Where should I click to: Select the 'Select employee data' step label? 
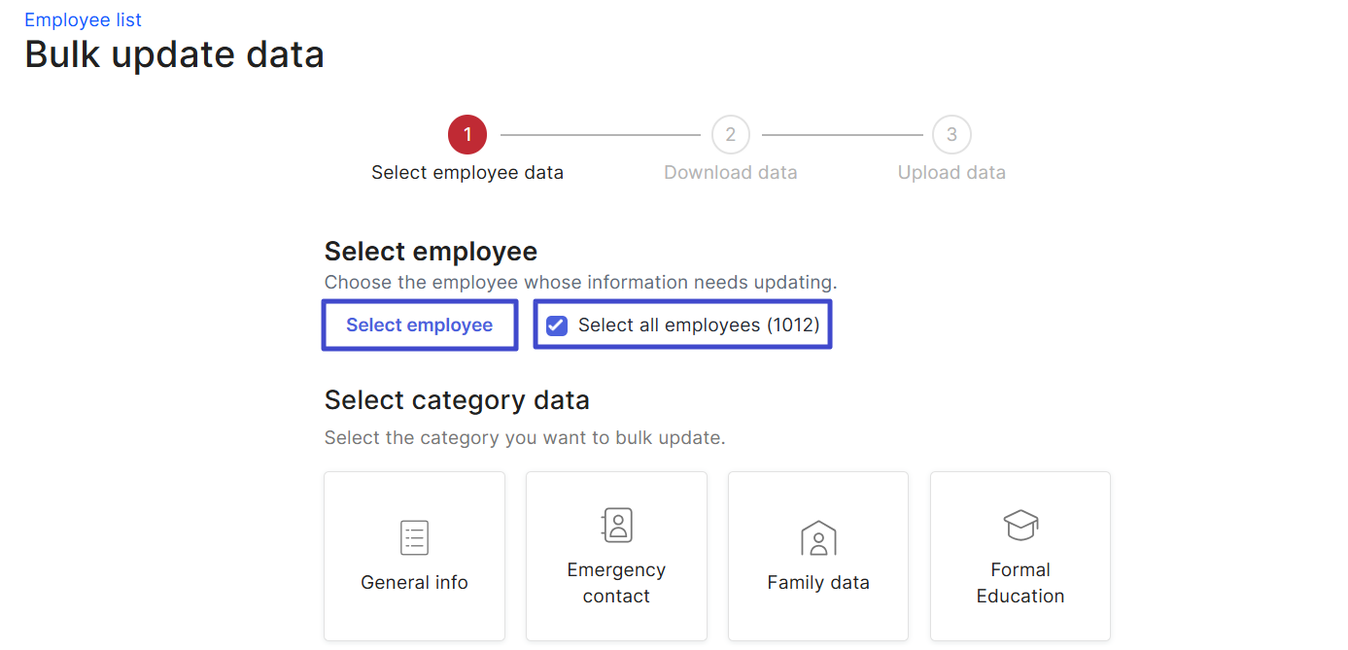point(467,172)
